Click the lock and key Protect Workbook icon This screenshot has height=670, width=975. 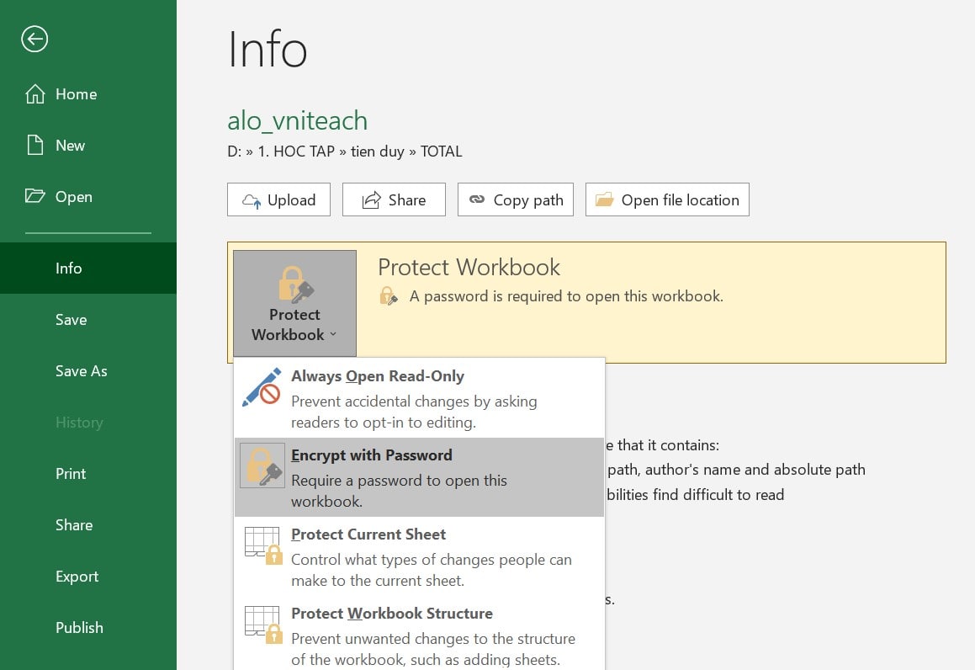coord(295,284)
